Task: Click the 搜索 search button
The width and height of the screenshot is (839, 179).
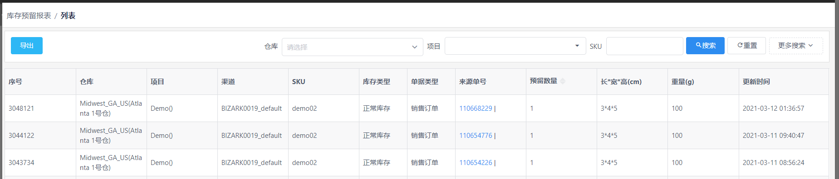Action: (x=705, y=46)
